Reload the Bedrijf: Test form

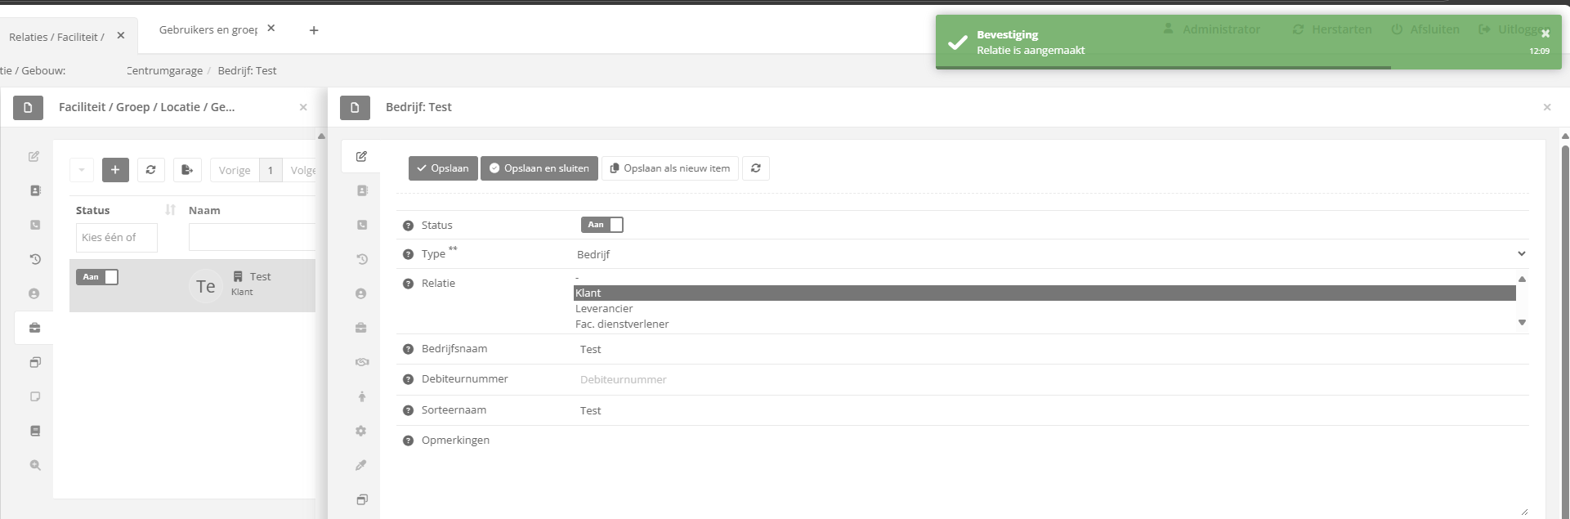coord(755,168)
